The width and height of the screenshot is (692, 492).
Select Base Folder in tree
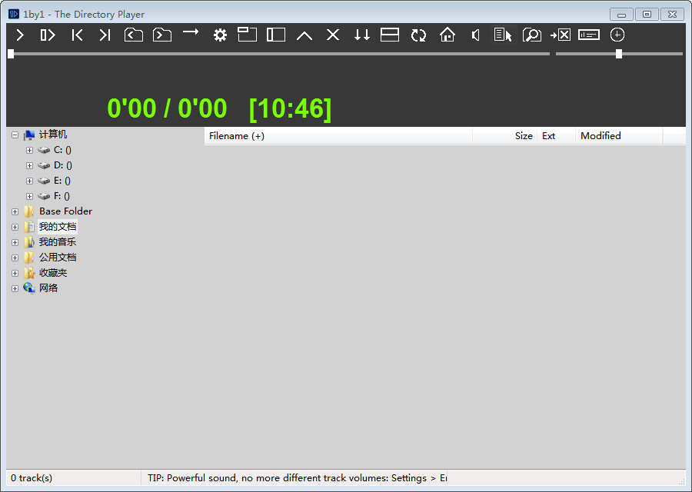(x=66, y=211)
